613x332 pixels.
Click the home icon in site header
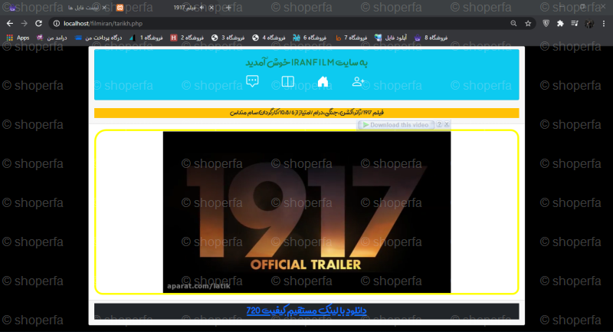coord(323,81)
